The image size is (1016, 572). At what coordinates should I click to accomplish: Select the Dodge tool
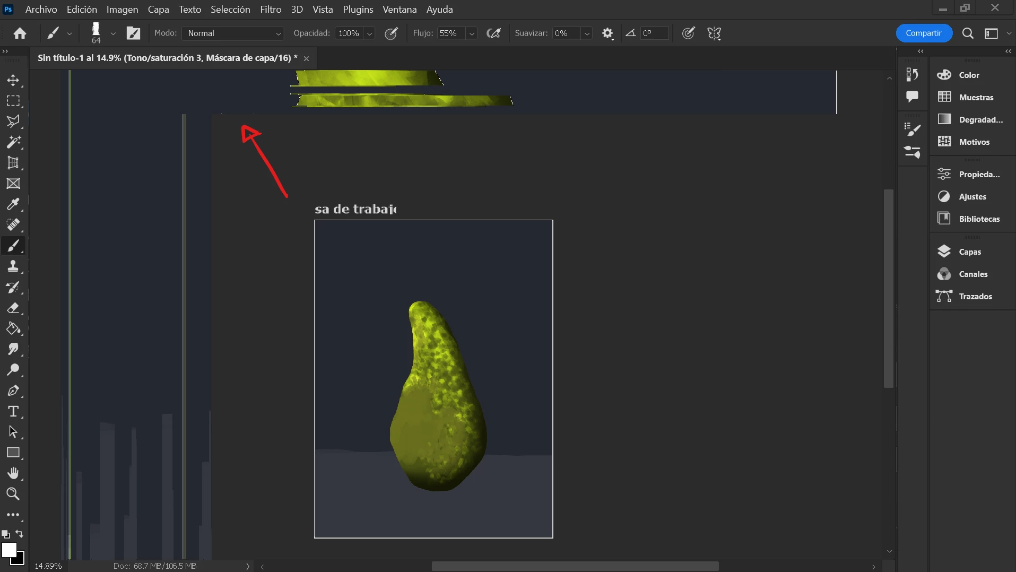click(13, 370)
